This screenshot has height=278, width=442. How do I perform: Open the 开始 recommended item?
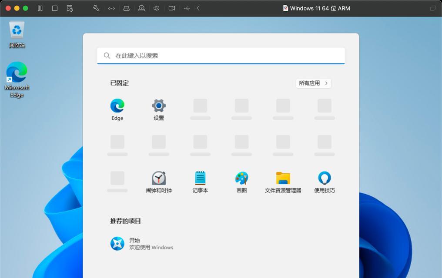(142, 244)
